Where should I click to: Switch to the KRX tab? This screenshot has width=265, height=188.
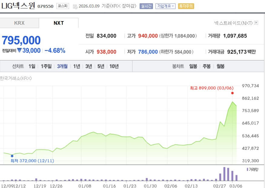[x=19, y=23]
